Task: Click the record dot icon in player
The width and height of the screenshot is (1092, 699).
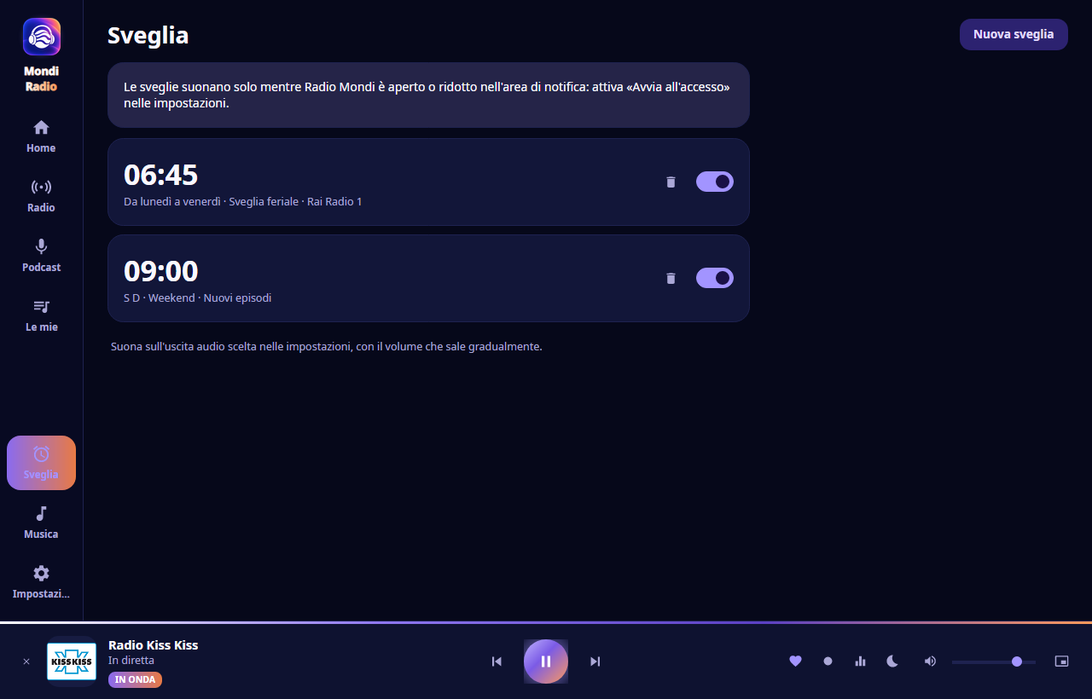Action: pyautogui.click(x=828, y=661)
